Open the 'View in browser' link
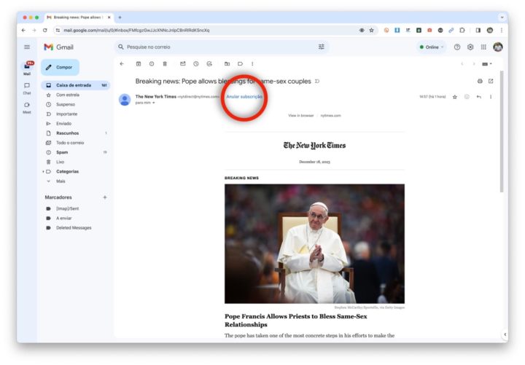525x365 pixels. point(300,115)
